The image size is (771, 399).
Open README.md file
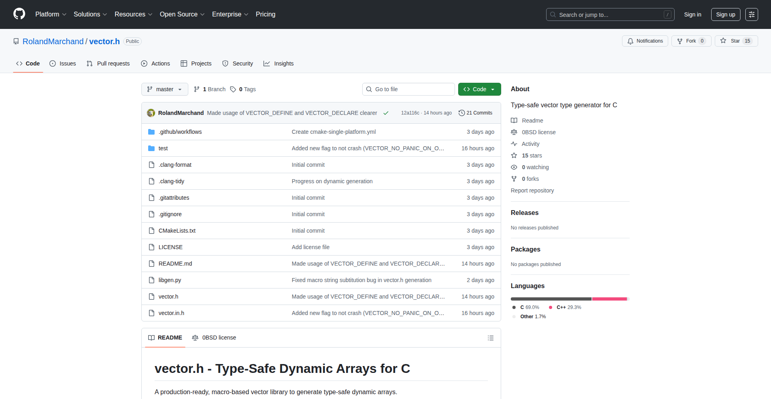point(175,264)
